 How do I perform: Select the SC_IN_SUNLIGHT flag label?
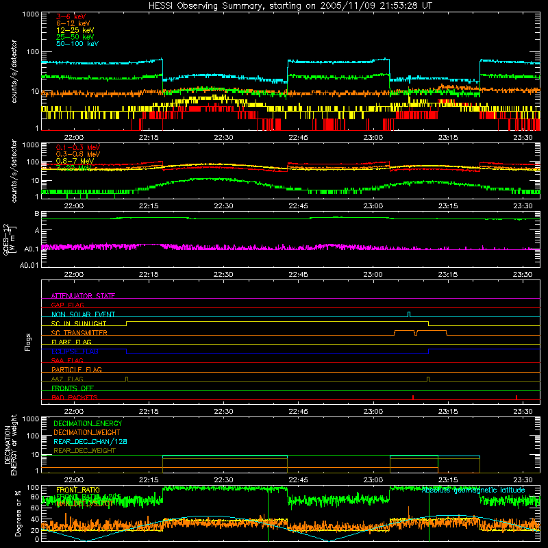point(79,323)
